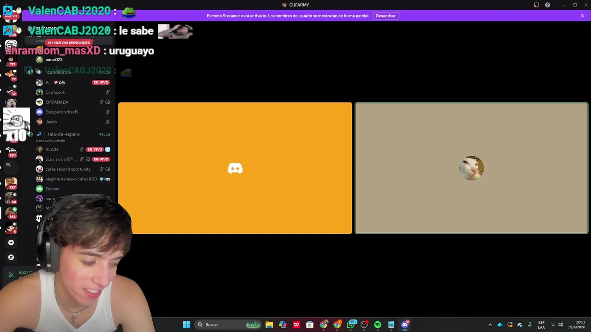The width and height of the screenshot is (591, 332).
Task: Open Notepad from the taskbar
Action: tap(391, 325)
